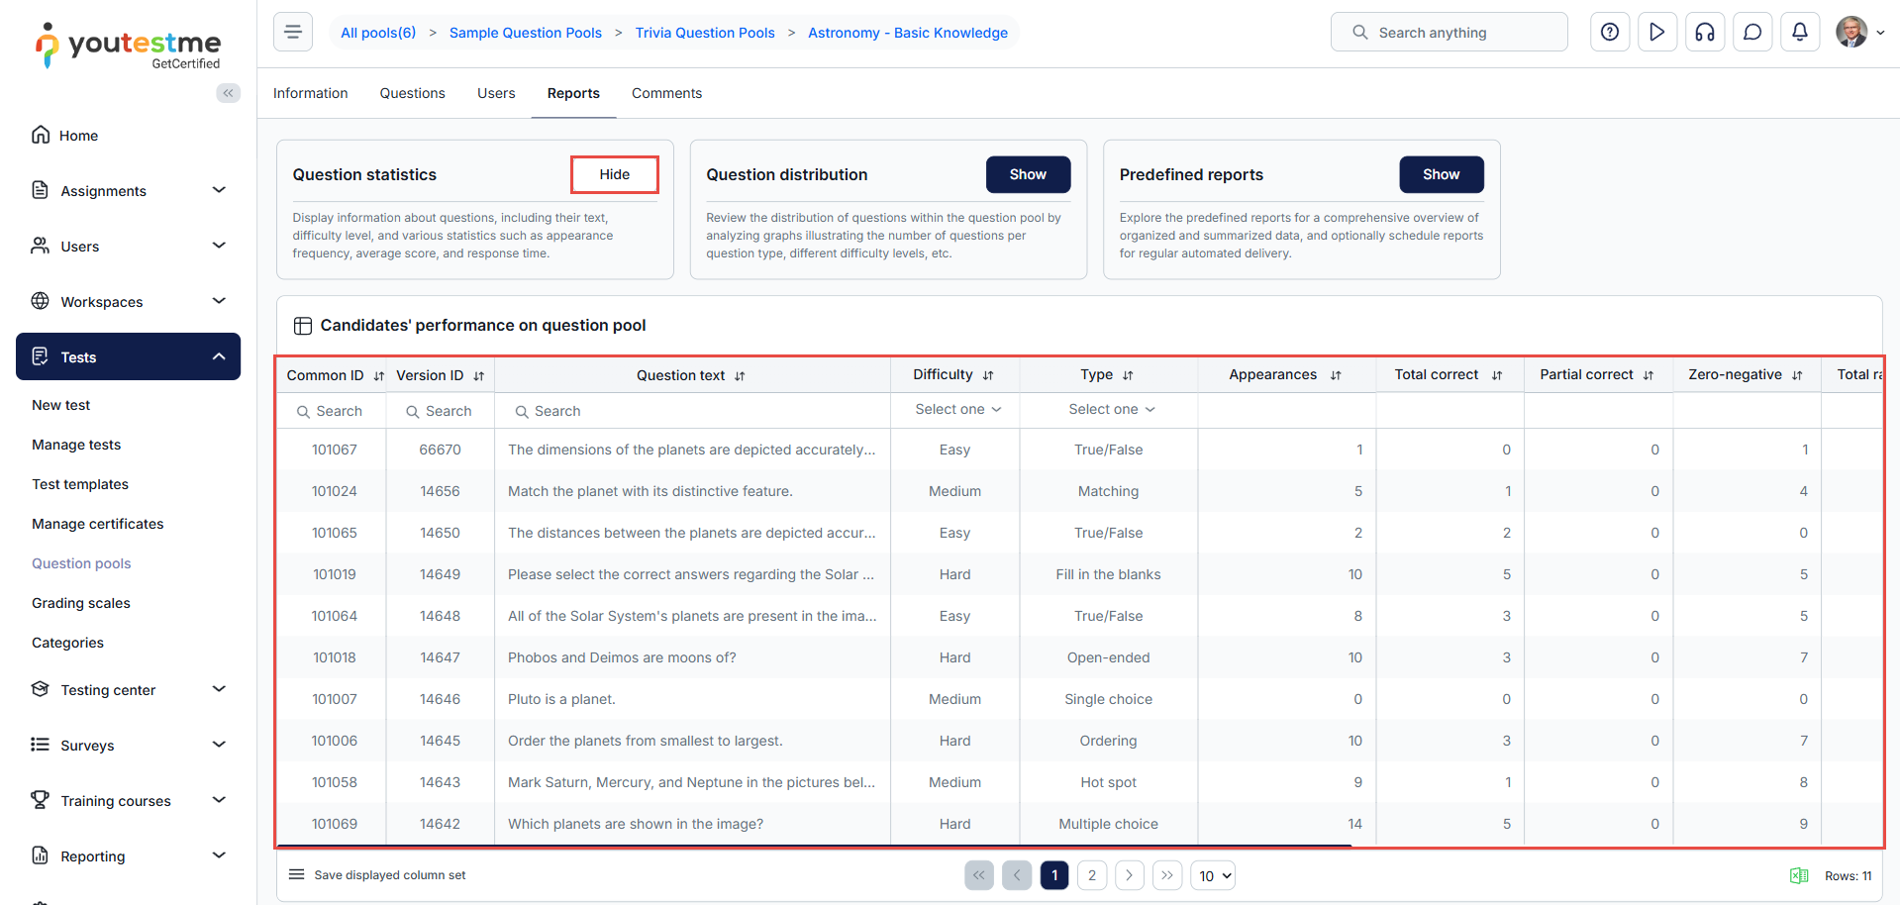
Task: Click the help question mark icon
Action: click(x=1609, y=33)
